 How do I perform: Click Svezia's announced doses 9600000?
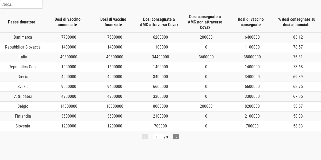[x=69, y=87]
